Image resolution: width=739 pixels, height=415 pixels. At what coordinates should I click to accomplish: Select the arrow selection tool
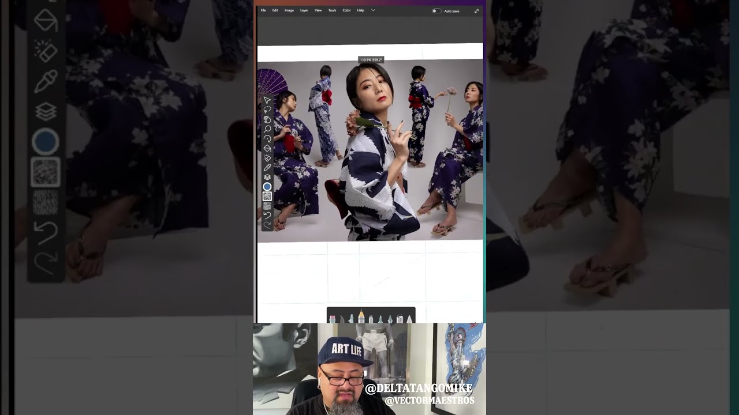pos(267,100)
